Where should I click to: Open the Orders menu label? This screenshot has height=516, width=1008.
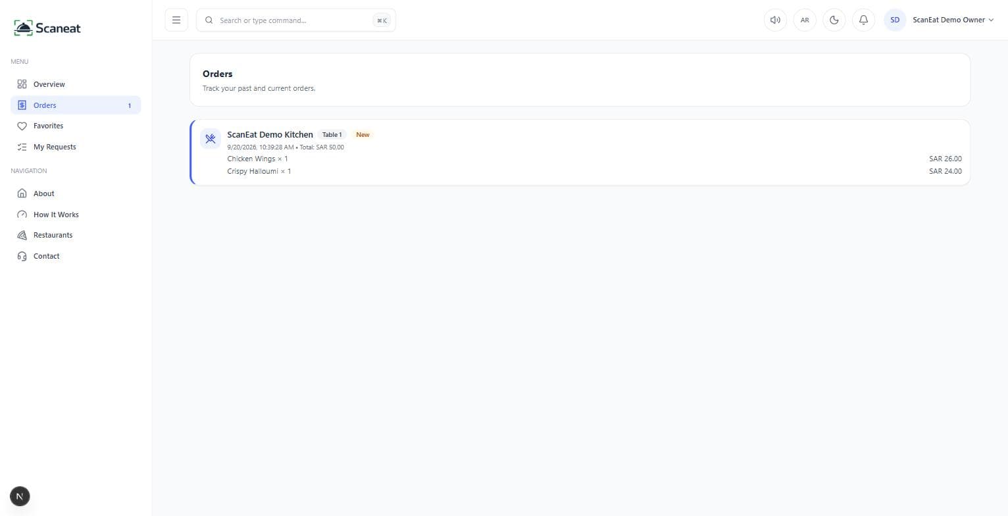pos(45,105)
